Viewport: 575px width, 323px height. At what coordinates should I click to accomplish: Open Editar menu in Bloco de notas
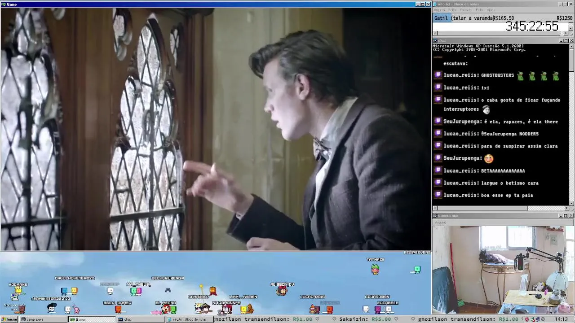[452, 10]
